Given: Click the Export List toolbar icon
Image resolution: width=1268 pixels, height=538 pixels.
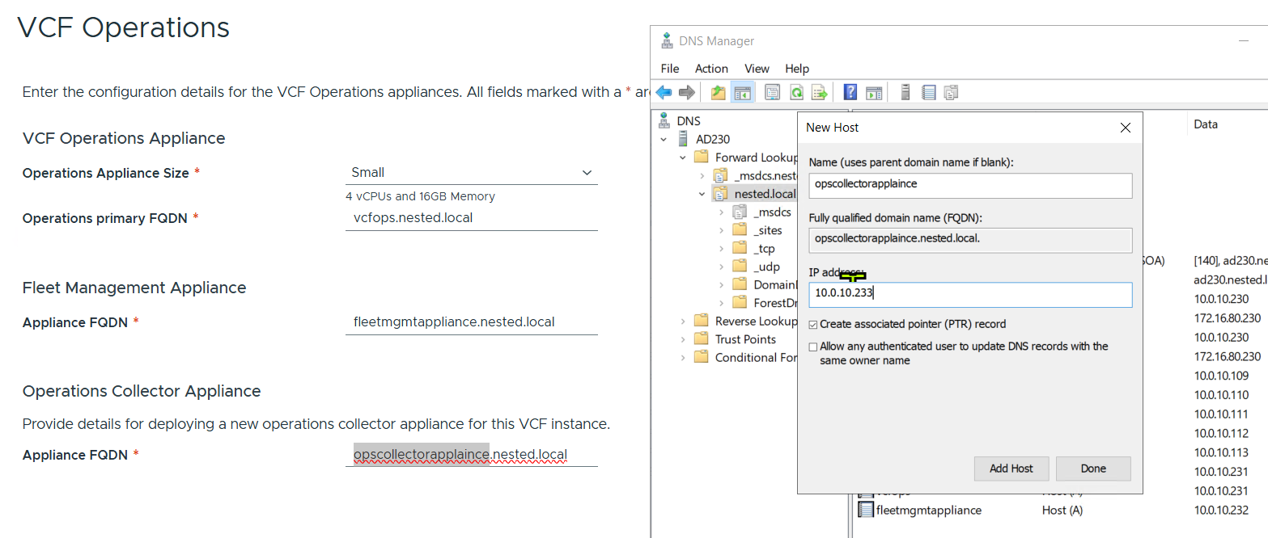Looking at the screenshot, I should click(x=819, y=92).
